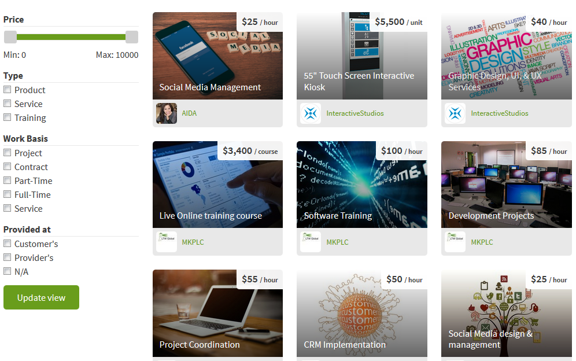
Task: Enable the Training type filter
Action: click(x=7, y=117)
